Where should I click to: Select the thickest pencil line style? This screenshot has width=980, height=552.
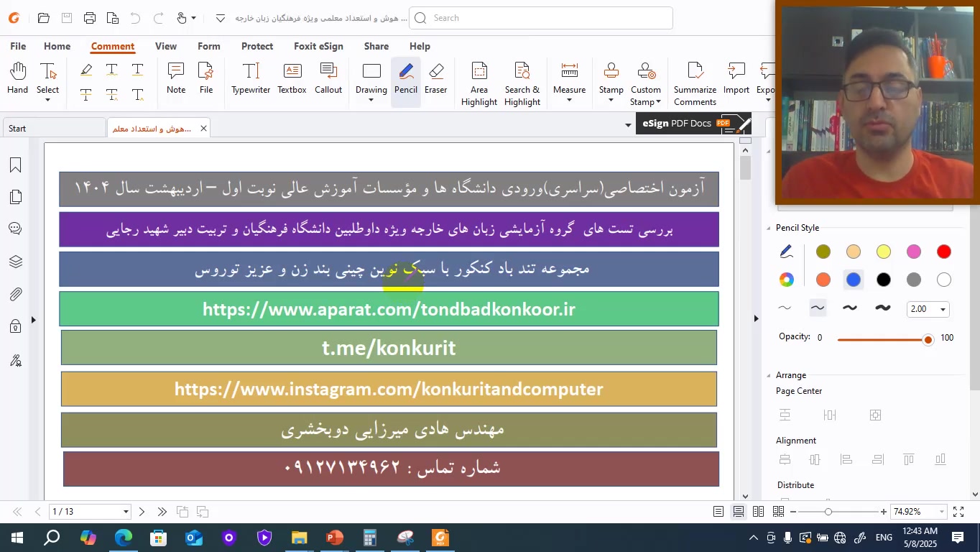(883, 308)
